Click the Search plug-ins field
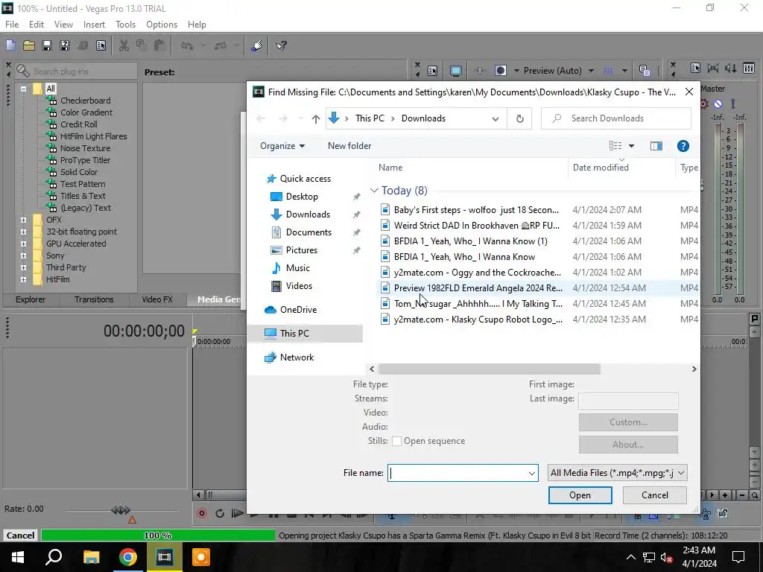763x572 pixels. [77, 71]
